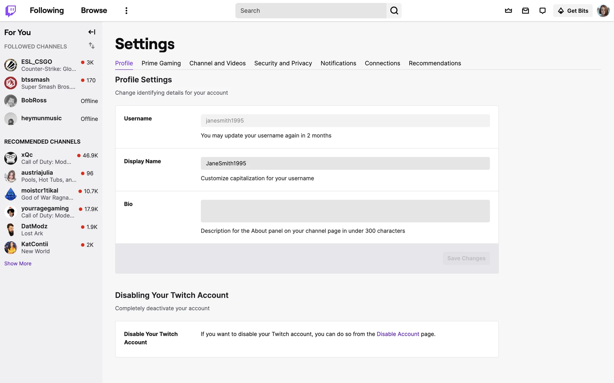The image size is (614, 383).
Task: Edit the Display Name field
Action: pyautogui.click(x=345, y=163)
